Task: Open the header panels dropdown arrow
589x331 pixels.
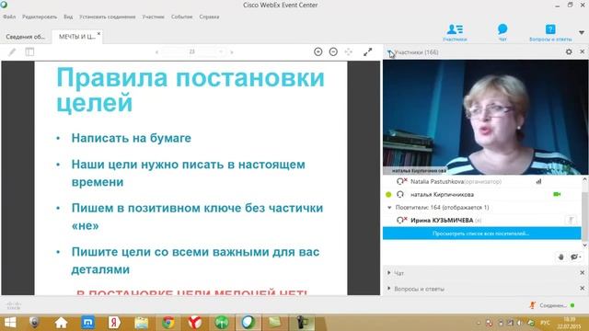Action: tap(582, 33)
